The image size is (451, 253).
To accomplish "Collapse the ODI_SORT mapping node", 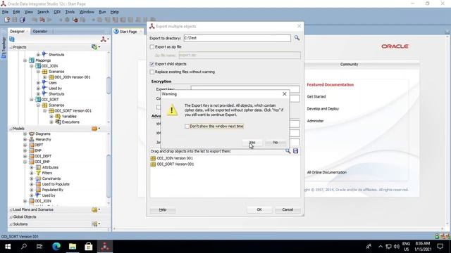I will click(x=32, y=100).
